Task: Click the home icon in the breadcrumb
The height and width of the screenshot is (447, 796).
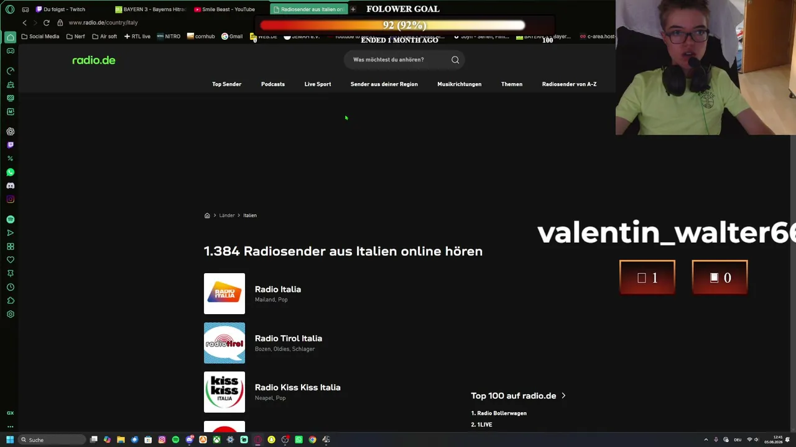Action: click(207, 215)
